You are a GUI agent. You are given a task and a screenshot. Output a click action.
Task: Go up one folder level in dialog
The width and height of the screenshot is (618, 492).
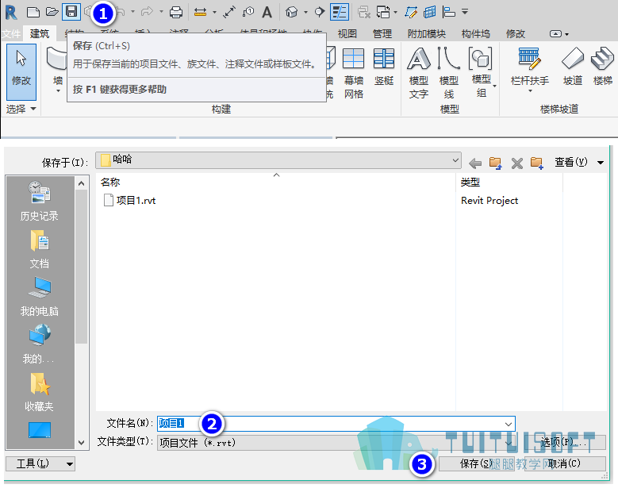tap(495, 163)
